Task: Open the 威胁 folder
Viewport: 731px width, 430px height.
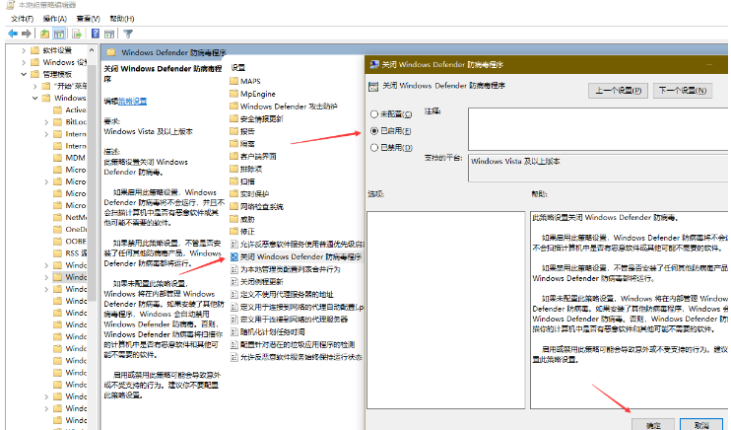Action: [x=242, y=219]
